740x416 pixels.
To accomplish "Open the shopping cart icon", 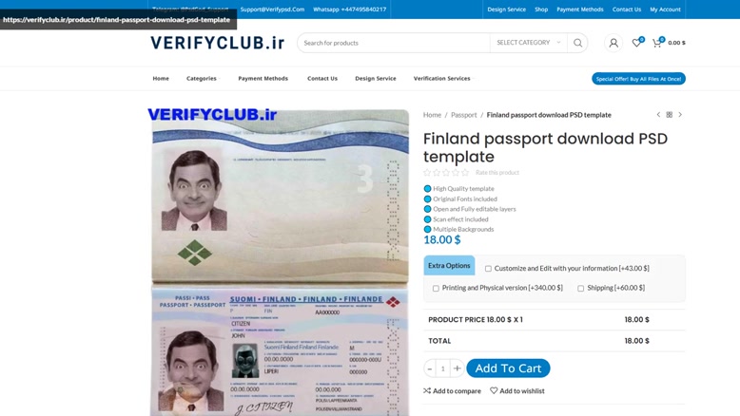I will [656, 43].
